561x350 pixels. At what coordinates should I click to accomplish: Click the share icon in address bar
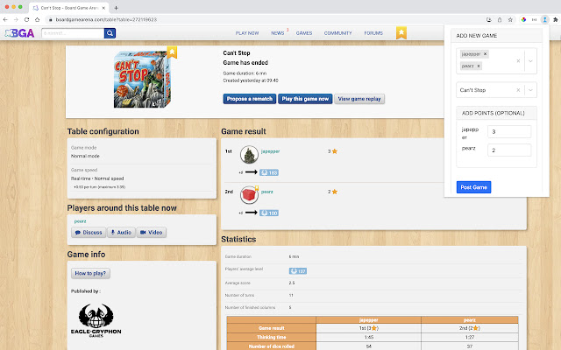tap(500, 19)
